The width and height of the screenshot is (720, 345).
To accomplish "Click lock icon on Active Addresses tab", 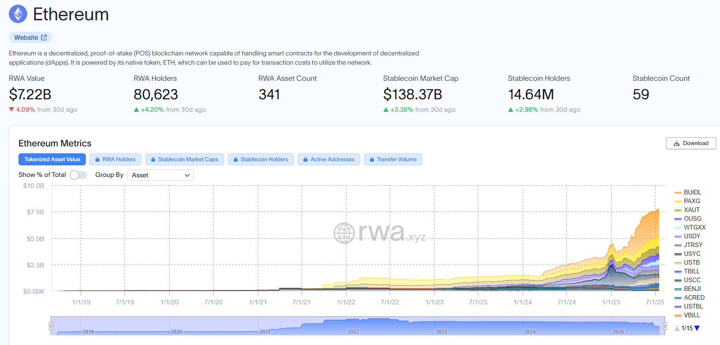I will (305, 159).
